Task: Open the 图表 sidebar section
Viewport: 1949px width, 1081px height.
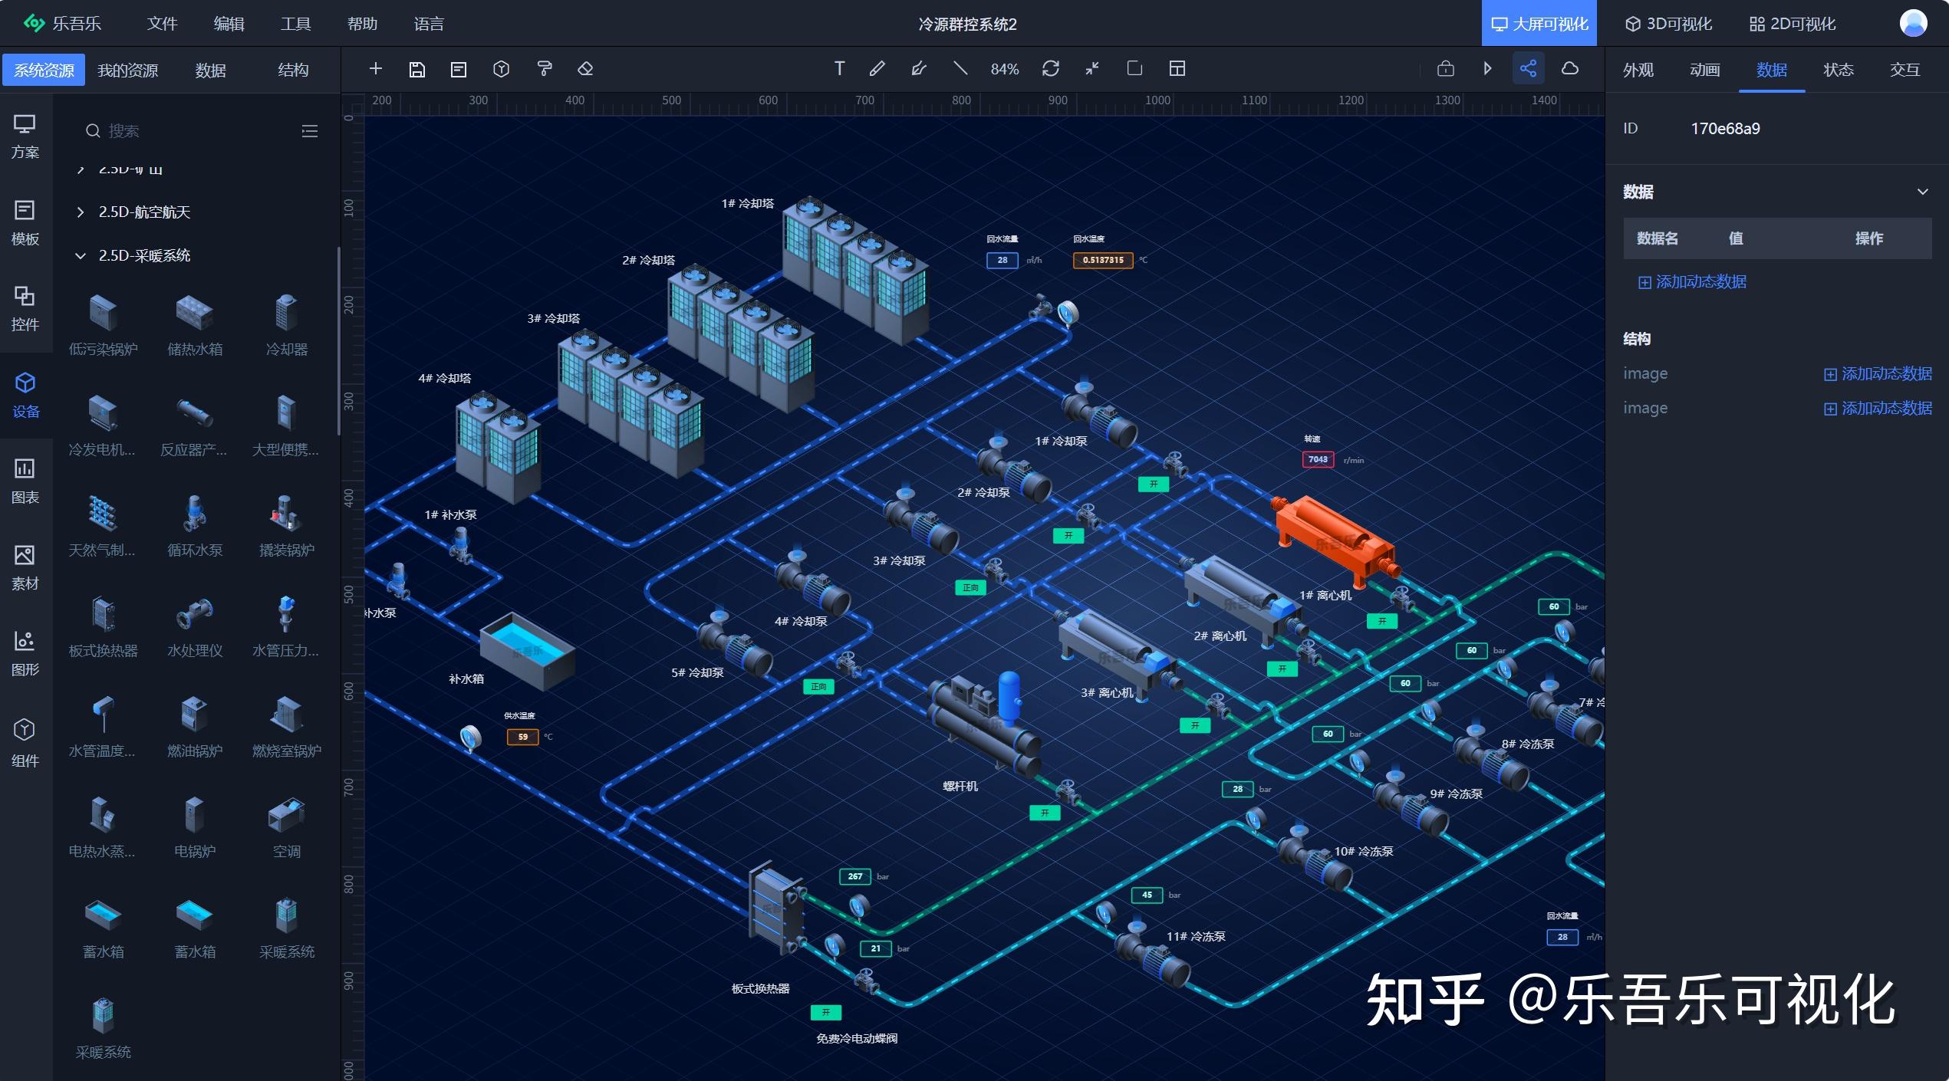Action: coord(25,481)
